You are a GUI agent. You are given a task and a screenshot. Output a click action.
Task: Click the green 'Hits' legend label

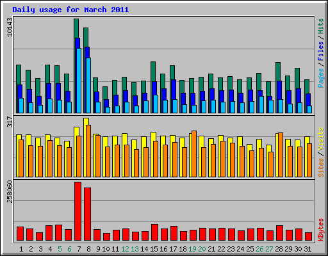(x=320, y=26)
